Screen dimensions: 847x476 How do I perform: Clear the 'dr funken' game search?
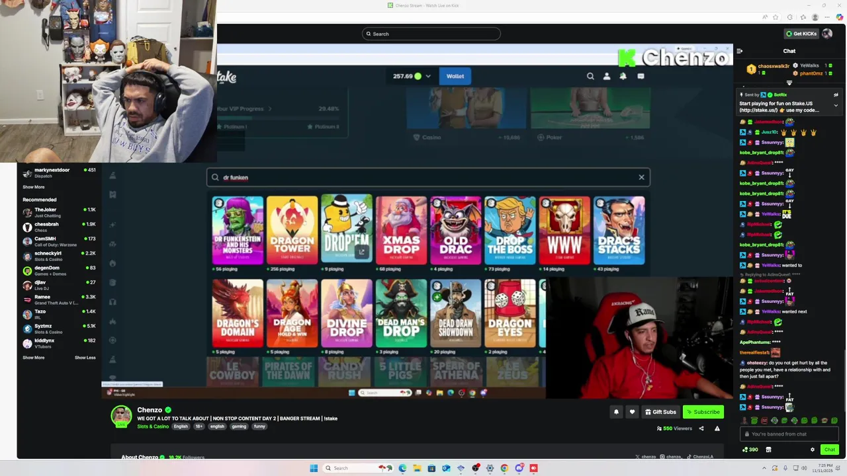(x=641, y=177)
